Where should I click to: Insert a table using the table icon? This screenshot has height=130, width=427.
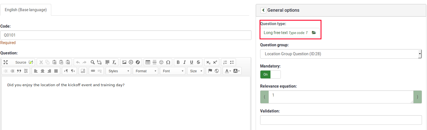pyautogui.click(x=148, y=62)
